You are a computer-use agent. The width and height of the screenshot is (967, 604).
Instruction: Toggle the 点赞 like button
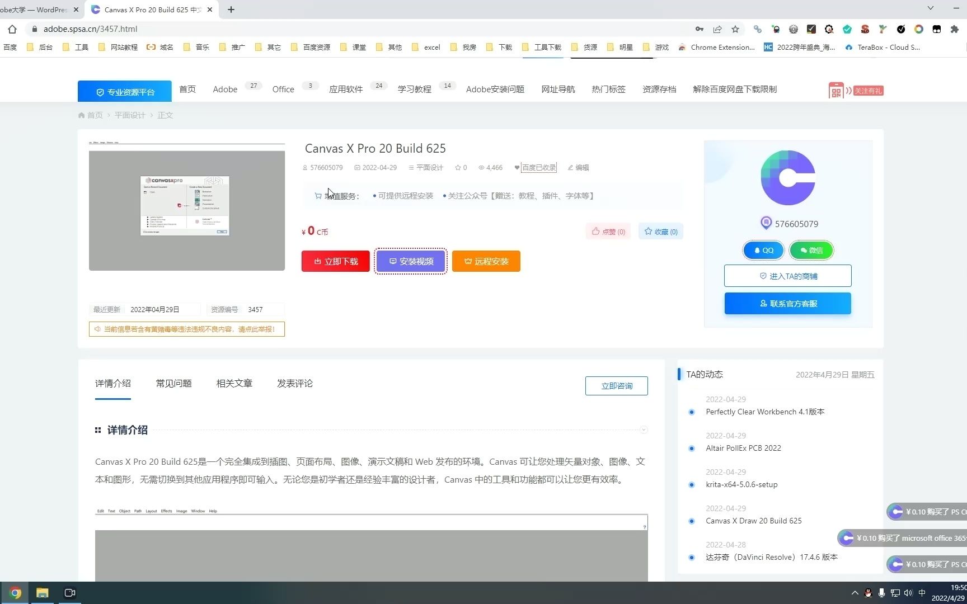[x=608, y=231]
